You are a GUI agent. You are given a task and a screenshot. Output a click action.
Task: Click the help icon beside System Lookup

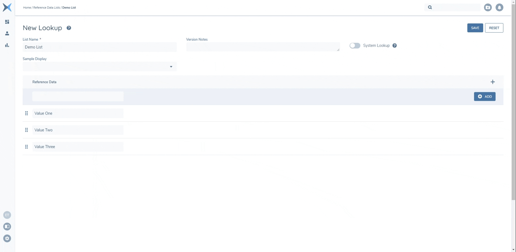coord(395,46)
